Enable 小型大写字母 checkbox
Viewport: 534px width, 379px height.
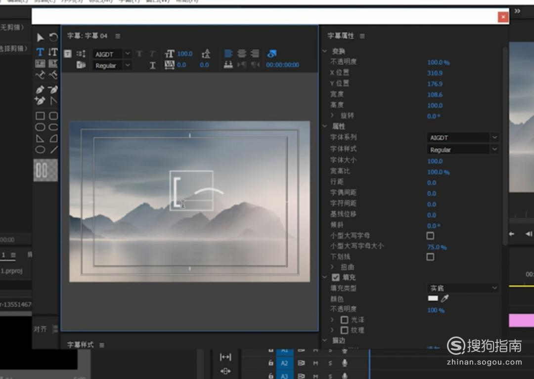[x=430, y=235]
